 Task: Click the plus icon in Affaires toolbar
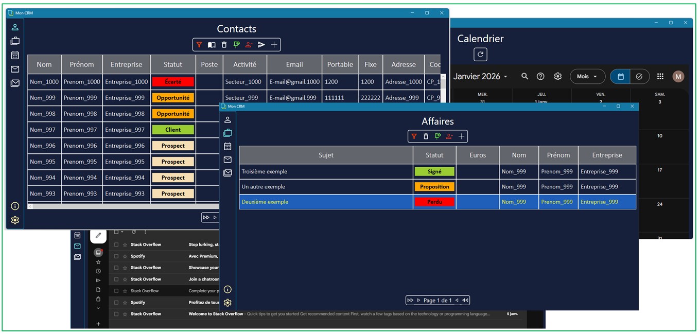coord(462,136)
